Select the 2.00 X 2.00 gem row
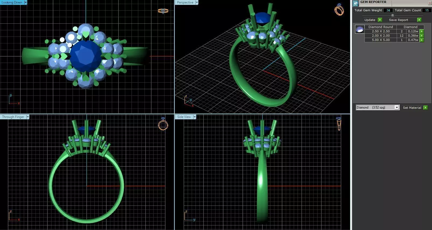This screenshot has height=230, width=432. (x=394, y=36)
